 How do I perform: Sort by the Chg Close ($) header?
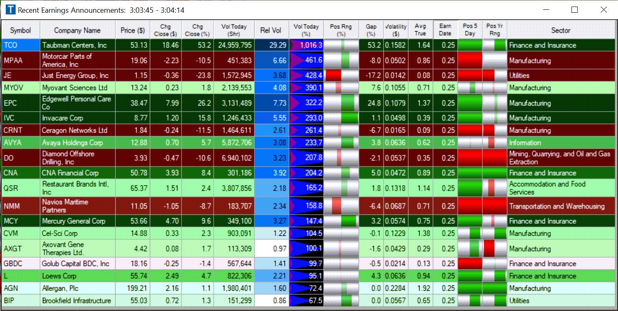coord(165,30)
